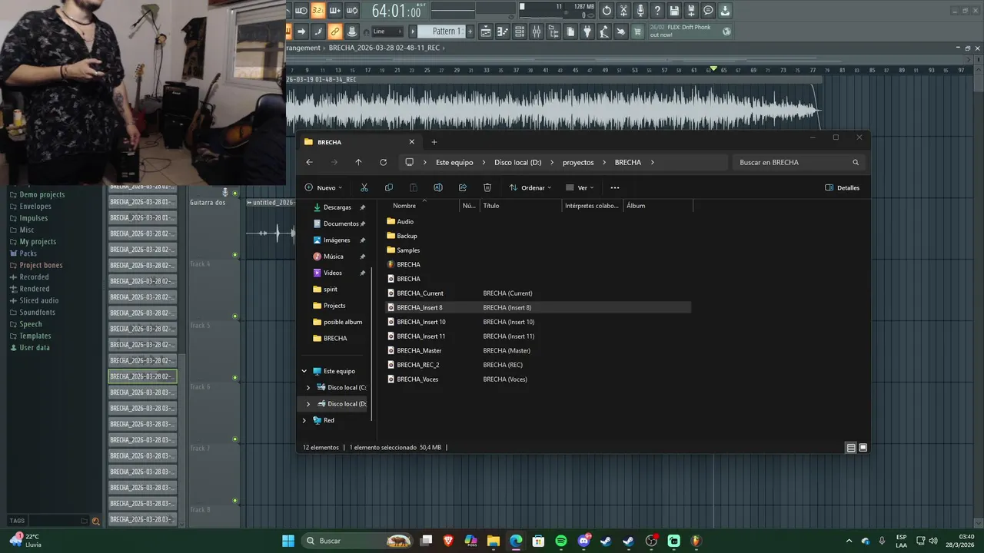Image resolution: width=984 pixels, height=553 pixels.
Task: Open the channel rack icon
Action: tap(520, 31)
